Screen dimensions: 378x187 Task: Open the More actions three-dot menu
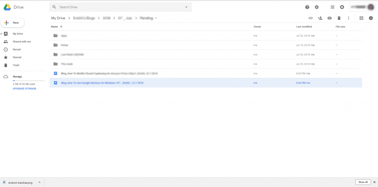[348, 18]
